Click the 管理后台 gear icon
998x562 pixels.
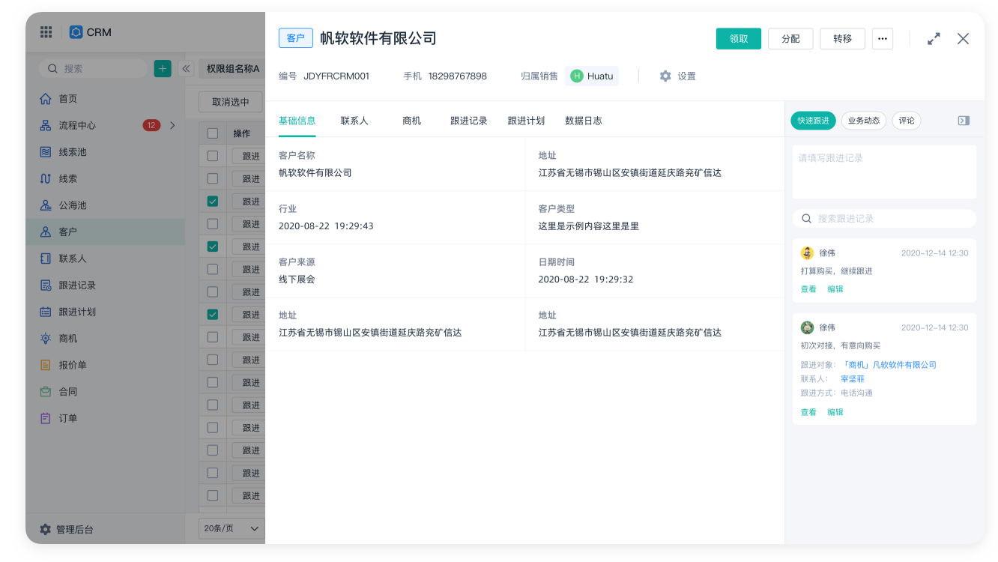tap(46, 529)
